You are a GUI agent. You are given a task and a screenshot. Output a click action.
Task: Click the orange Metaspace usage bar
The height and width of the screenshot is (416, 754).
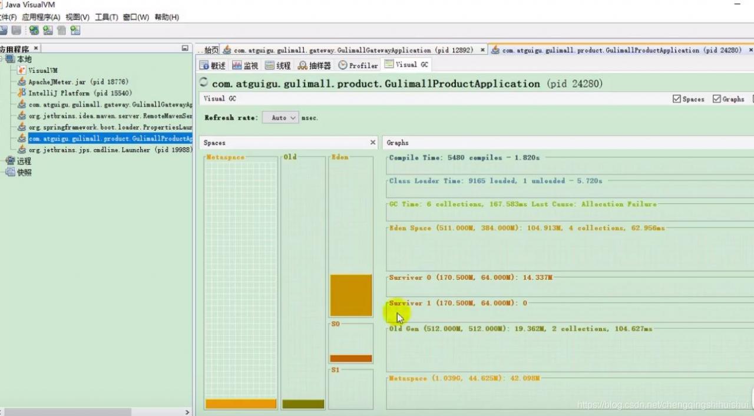241,404
